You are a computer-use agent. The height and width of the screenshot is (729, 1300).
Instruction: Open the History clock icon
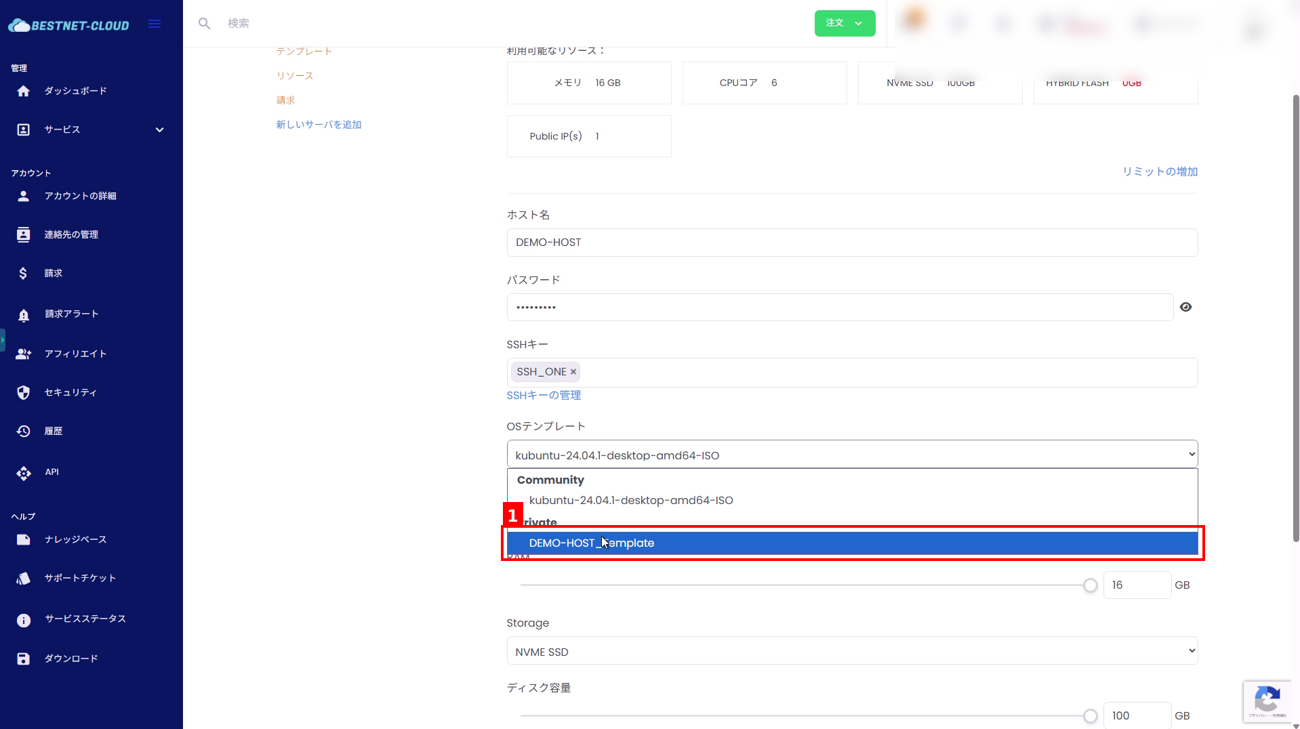(24, 431)
